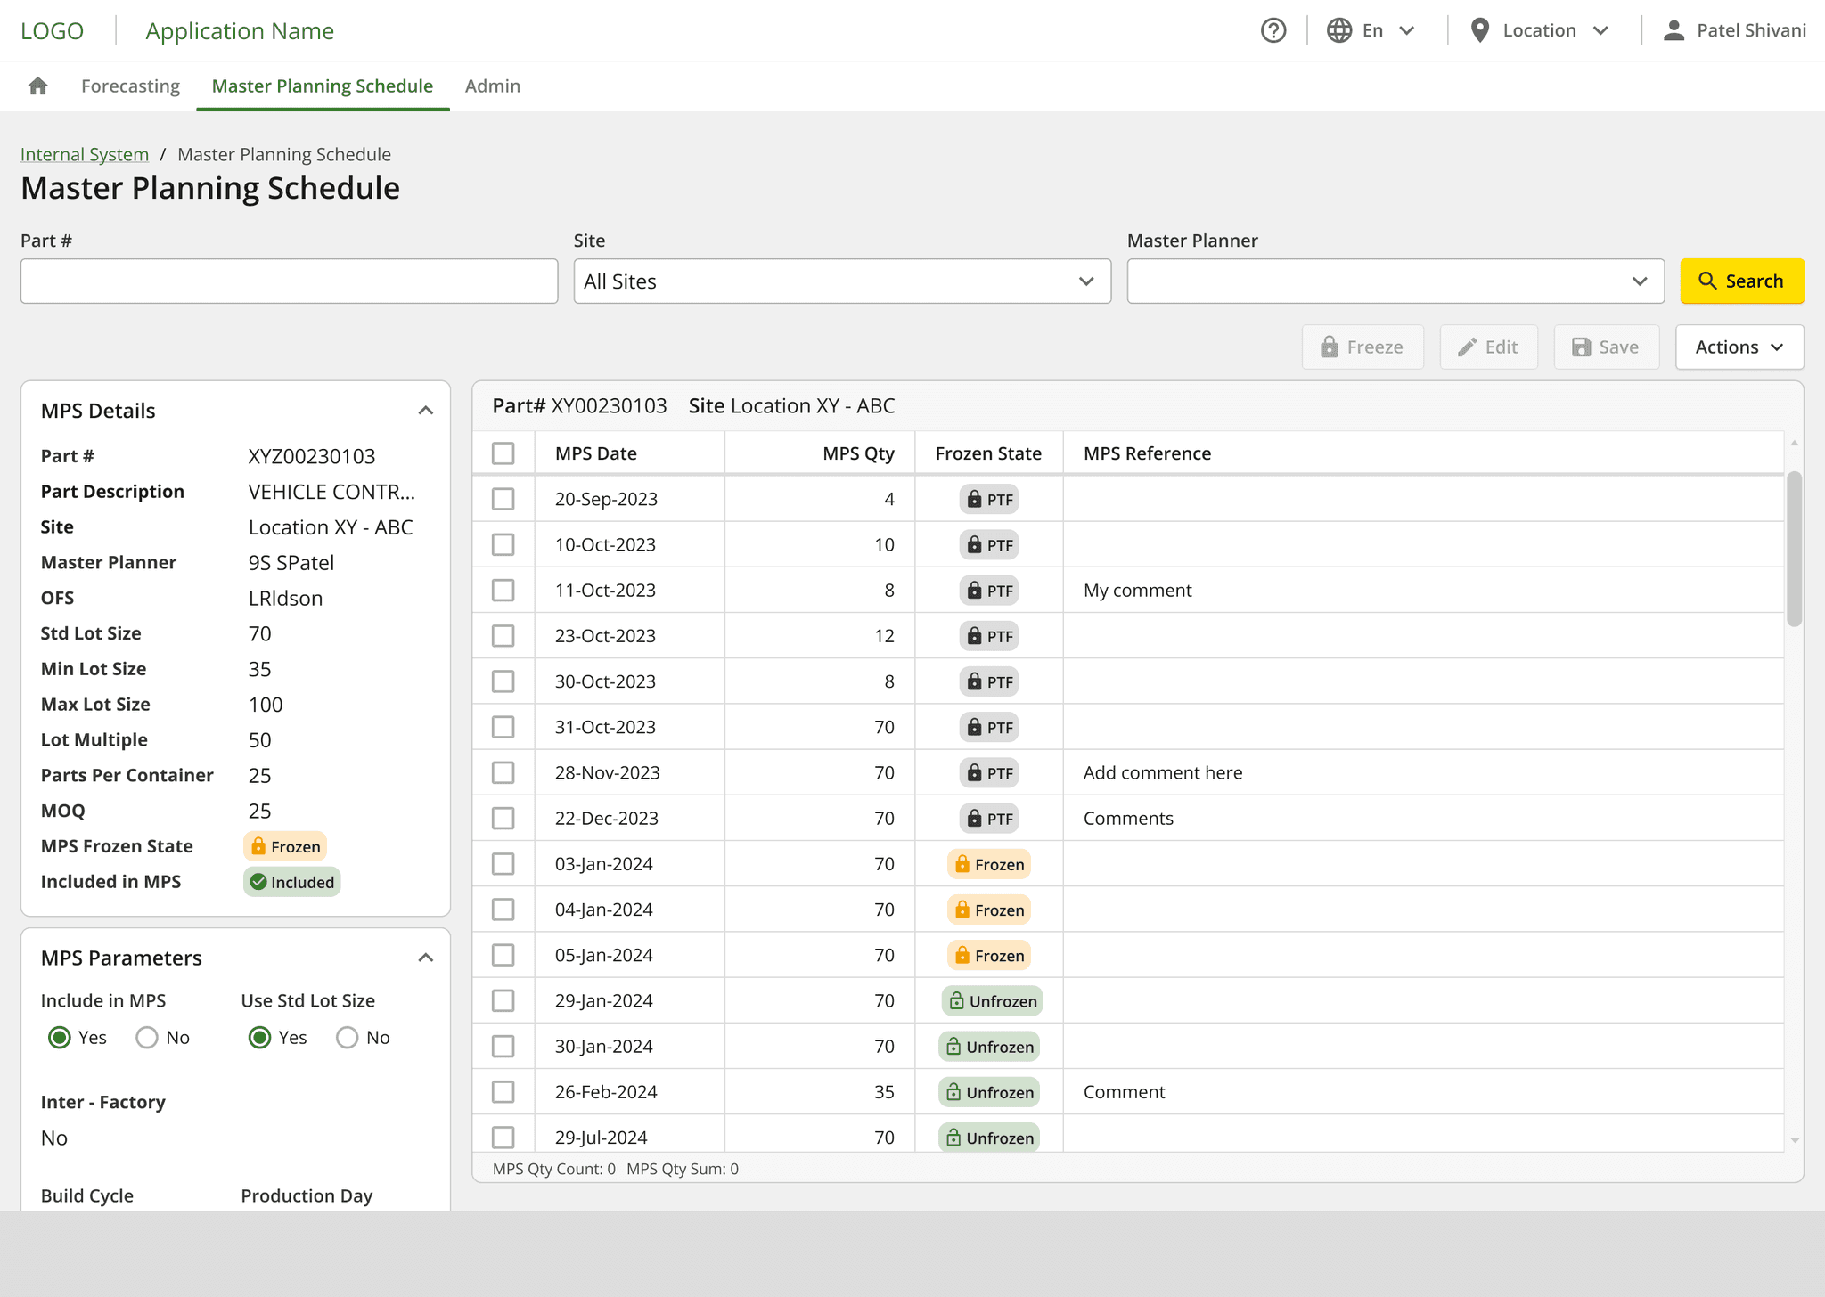
Task: Toggle the select-all header checkbox
Action: (503, 453)
